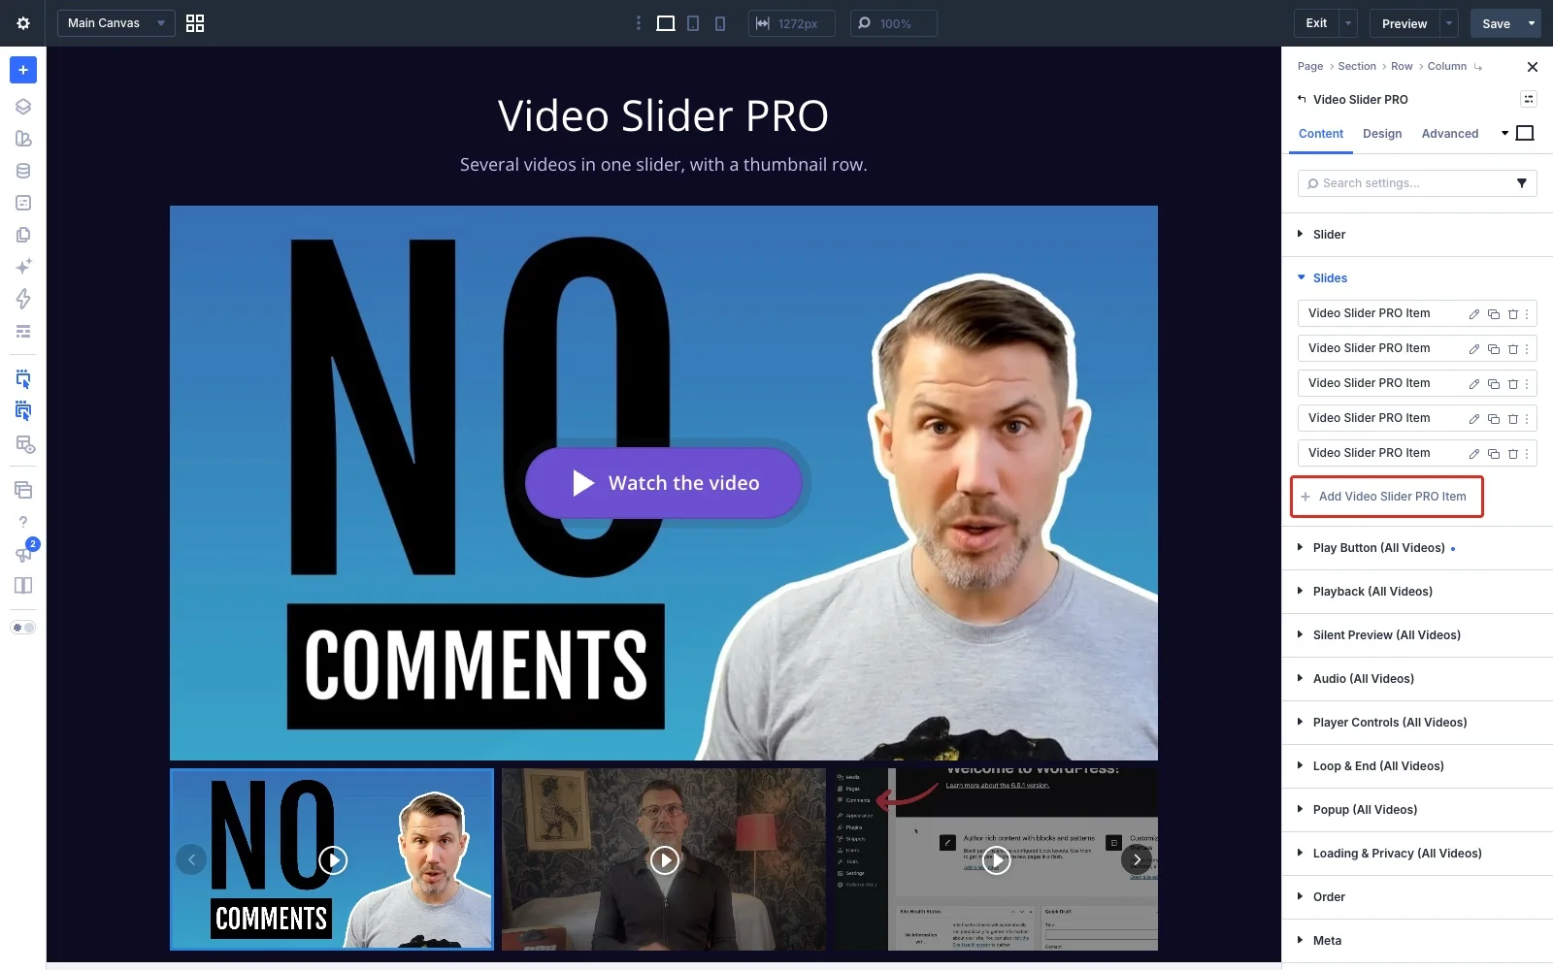Screen dimensions: 1553x970
Task: Click the split-view book icon in sidebar
Action: click(23, 585)
